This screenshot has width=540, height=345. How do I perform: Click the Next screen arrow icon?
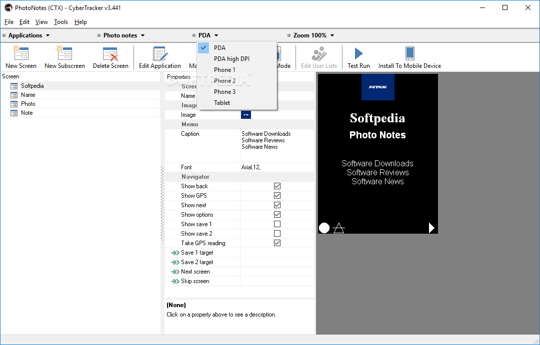175,272
